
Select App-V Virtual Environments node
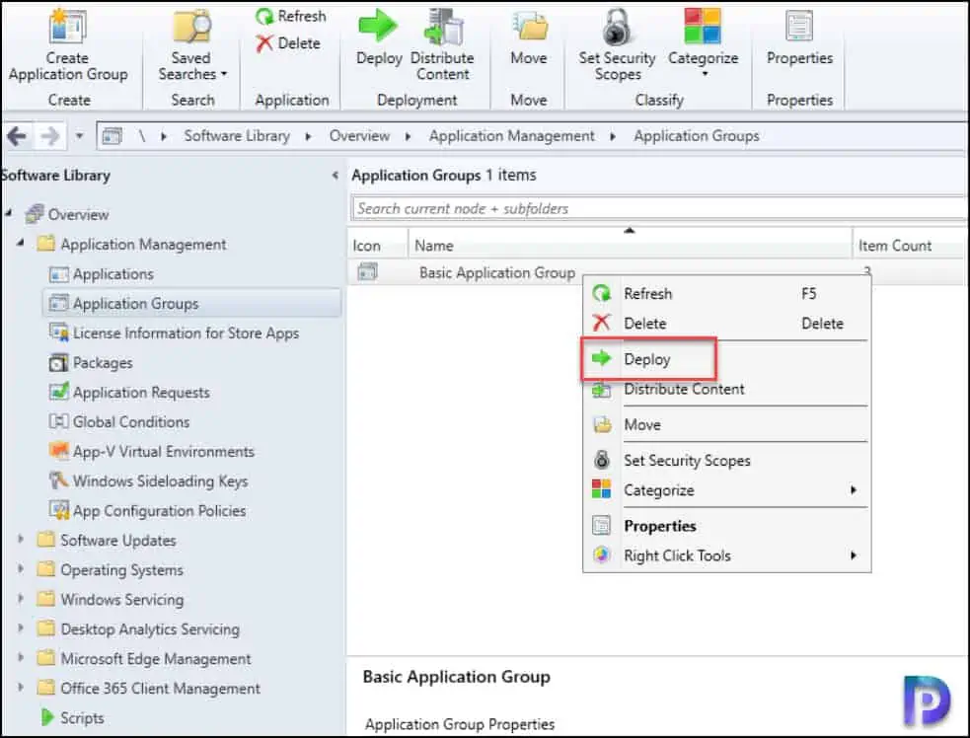tap(164, 452)
